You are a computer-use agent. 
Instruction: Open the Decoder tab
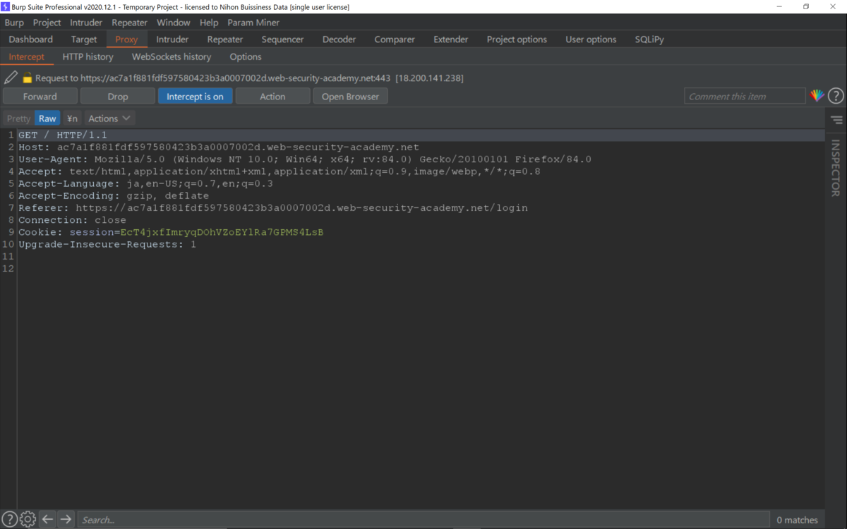(x=340, y=39)
